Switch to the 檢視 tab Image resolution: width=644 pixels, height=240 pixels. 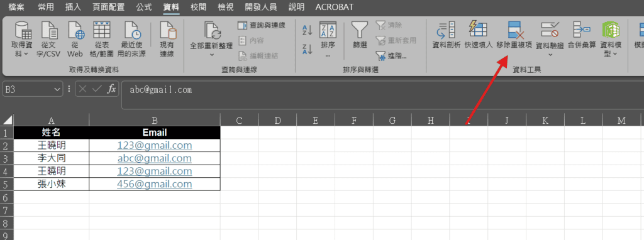pos(226,7)
